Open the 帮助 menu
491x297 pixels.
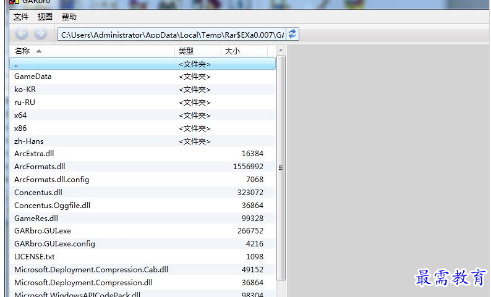point(69,17)
